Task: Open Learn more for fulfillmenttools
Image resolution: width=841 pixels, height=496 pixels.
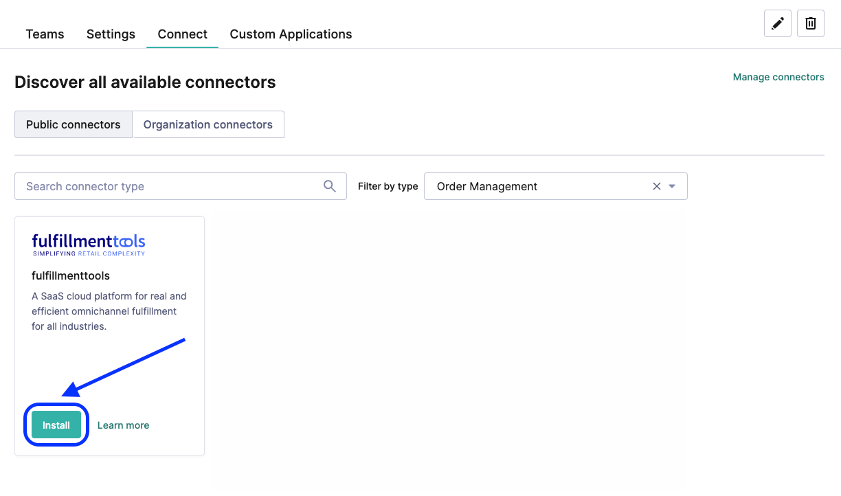Action: coord(123,425)
